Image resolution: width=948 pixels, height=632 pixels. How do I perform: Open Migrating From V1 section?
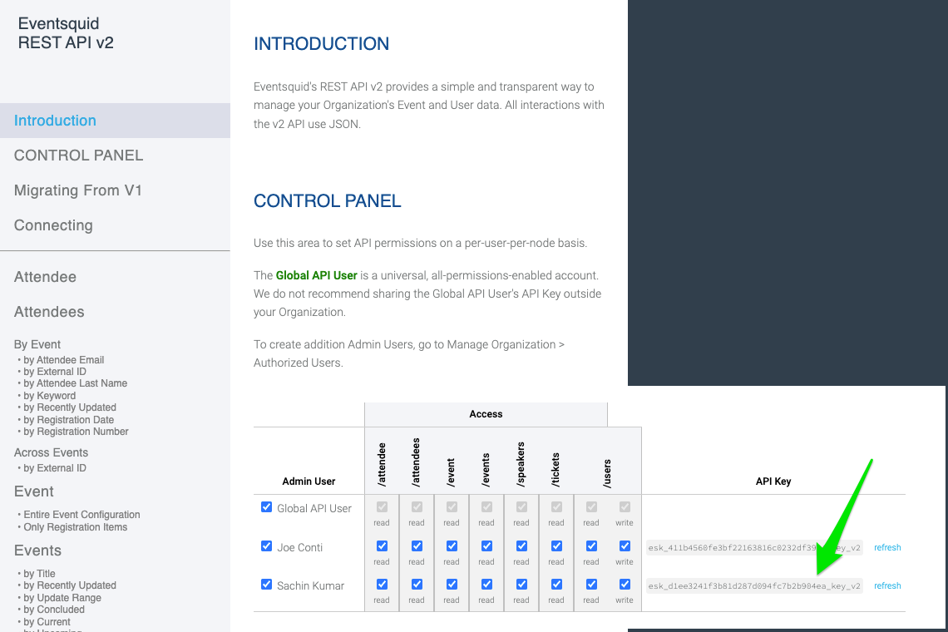pos(78,190)
